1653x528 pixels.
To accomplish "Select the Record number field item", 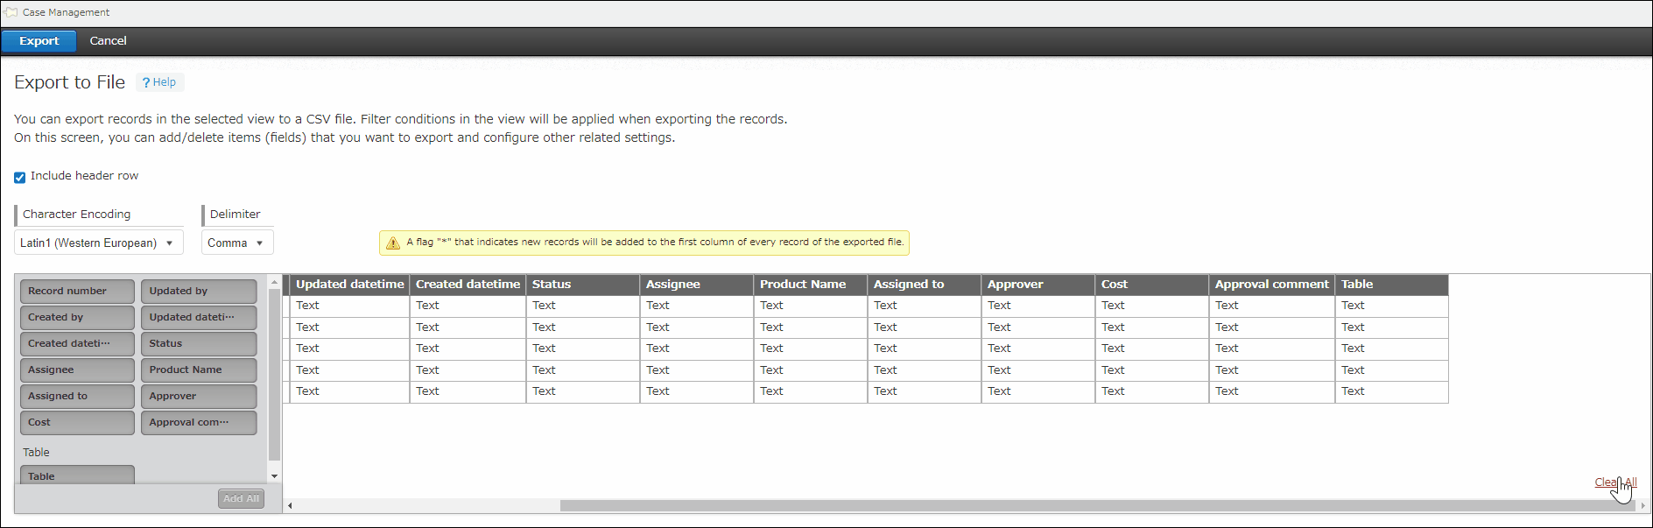I will click(77, 292).
